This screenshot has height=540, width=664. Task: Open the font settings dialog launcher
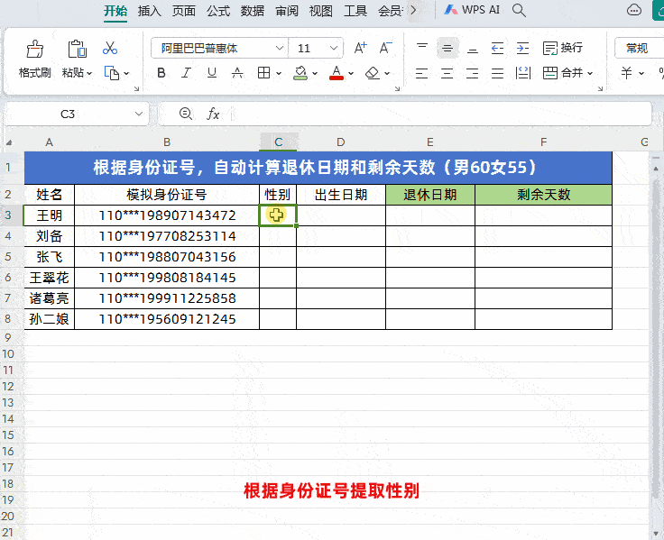point(397,88)
